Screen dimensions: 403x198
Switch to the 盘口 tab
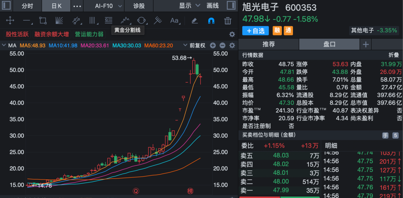[329, 44]
